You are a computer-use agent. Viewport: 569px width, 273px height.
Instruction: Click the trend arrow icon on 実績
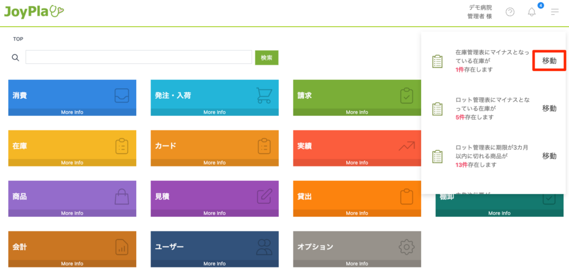point(407,146)
